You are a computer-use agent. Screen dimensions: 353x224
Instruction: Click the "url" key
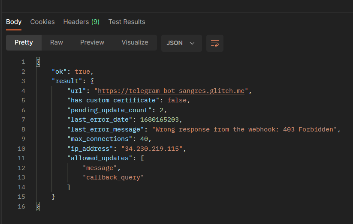click(76, 91)
